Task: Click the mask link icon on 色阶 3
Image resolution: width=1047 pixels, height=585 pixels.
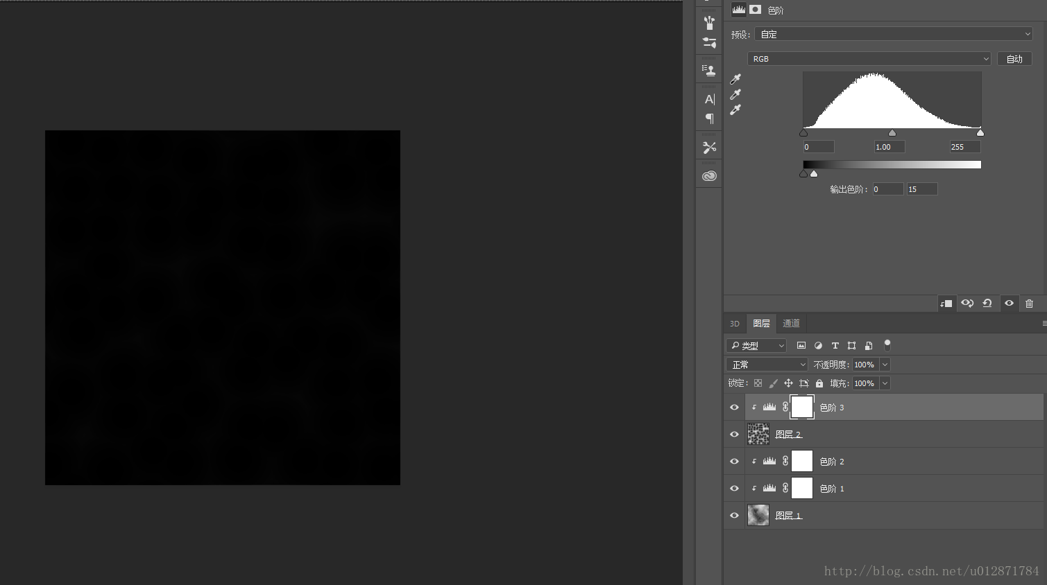Action: pos(785,408)
